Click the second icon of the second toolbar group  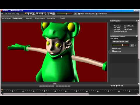(40, 14)
